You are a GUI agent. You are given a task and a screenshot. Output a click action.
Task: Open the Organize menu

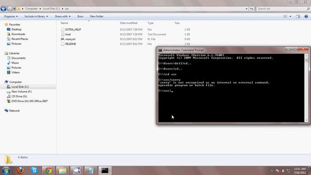(x=11, y=17)
